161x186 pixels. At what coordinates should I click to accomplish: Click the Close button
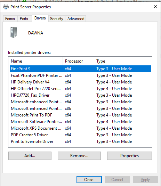click(89, 180)
